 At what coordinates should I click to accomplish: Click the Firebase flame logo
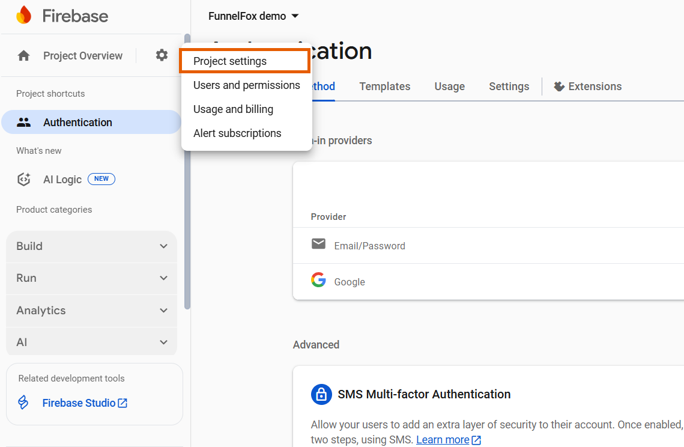24,15
